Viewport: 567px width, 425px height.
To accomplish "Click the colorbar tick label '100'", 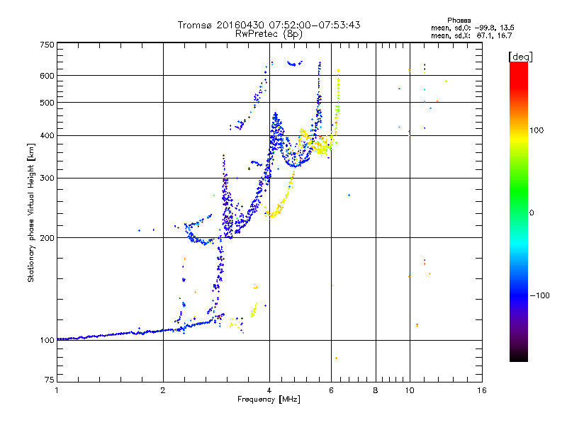I will pyautogui.click(x=537, y=130).
